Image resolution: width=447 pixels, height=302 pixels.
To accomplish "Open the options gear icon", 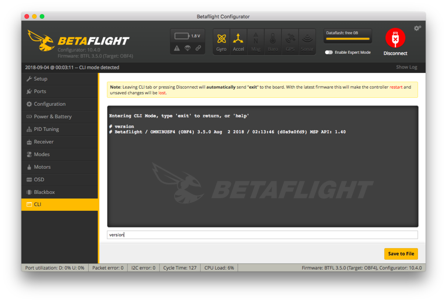I will [417, 28].
